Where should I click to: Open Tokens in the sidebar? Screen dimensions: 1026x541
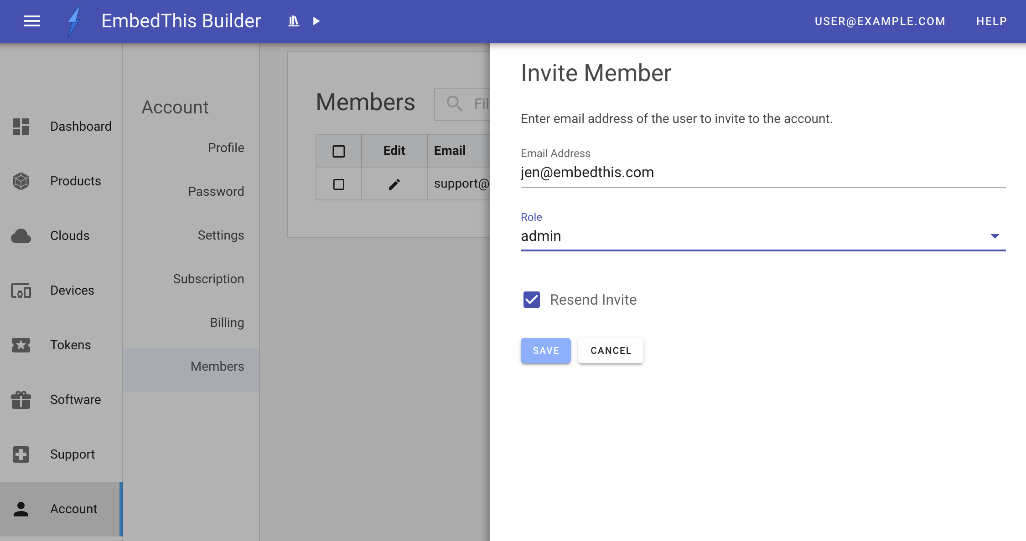coord(62,345)
